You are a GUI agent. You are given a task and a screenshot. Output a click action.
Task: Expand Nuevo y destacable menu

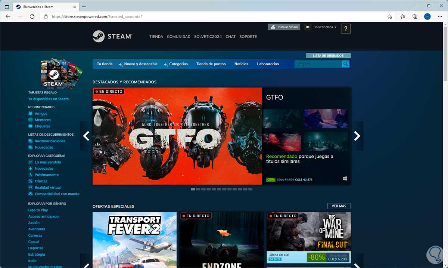click(138, 64)
